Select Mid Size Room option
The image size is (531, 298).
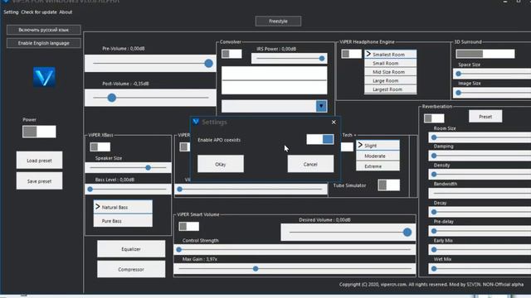(391, 72)
